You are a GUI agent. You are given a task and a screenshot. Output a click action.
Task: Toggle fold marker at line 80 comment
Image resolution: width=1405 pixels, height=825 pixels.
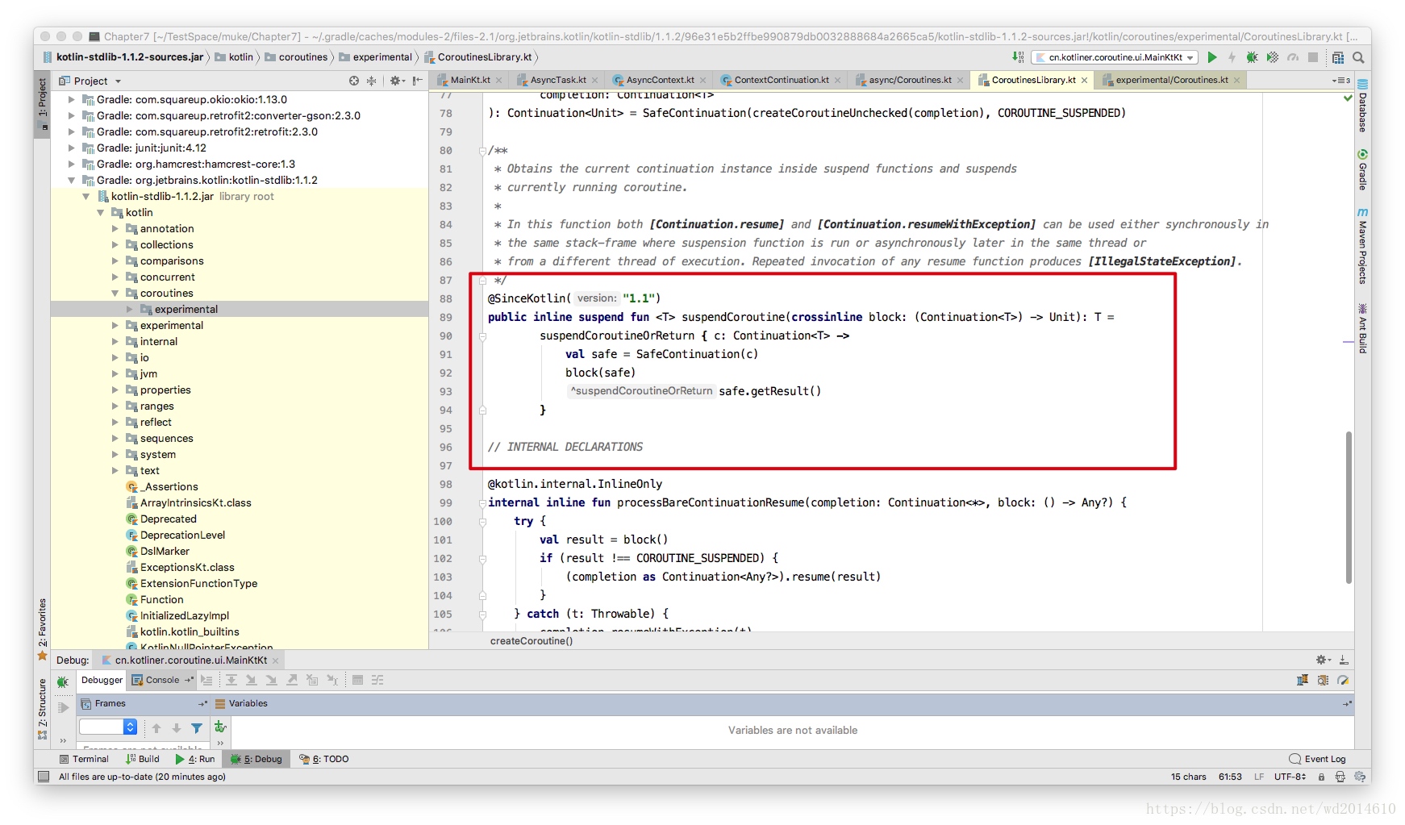pyautogui.click(x=482, y=151)
